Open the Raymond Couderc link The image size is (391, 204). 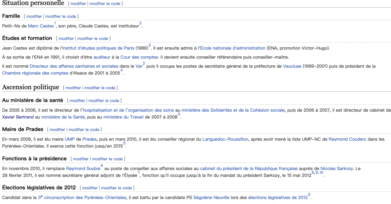click(x=347, y=139)
